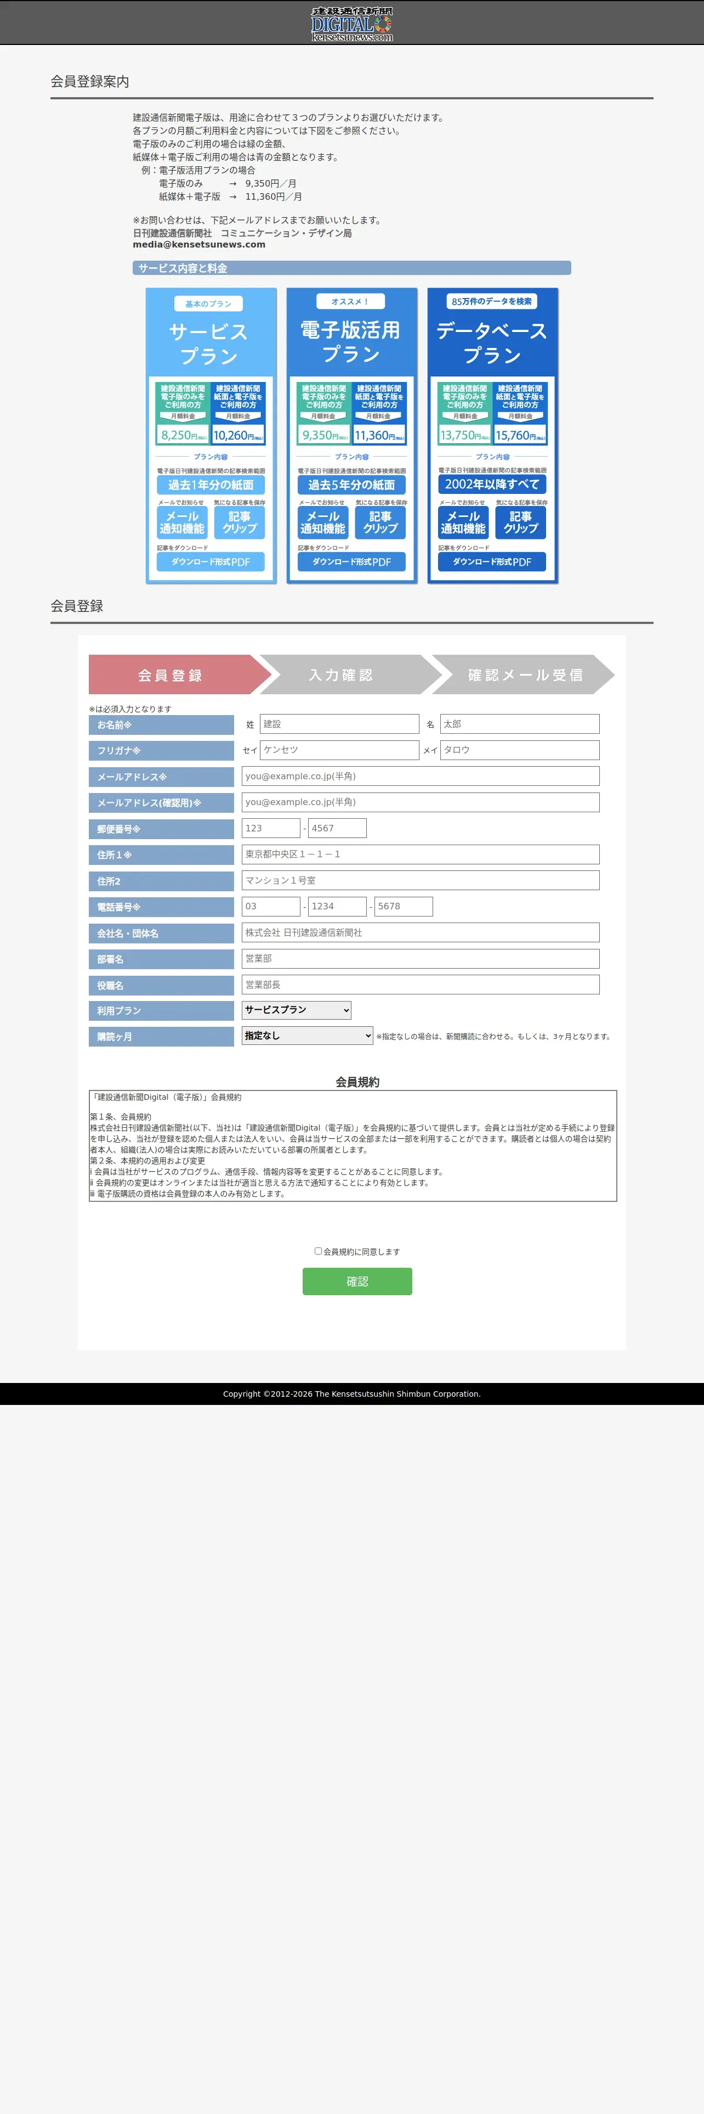Open the 利用プラン dropdown
Image resolution: width=704 pixels, height=2114 pixels.
297,1010
